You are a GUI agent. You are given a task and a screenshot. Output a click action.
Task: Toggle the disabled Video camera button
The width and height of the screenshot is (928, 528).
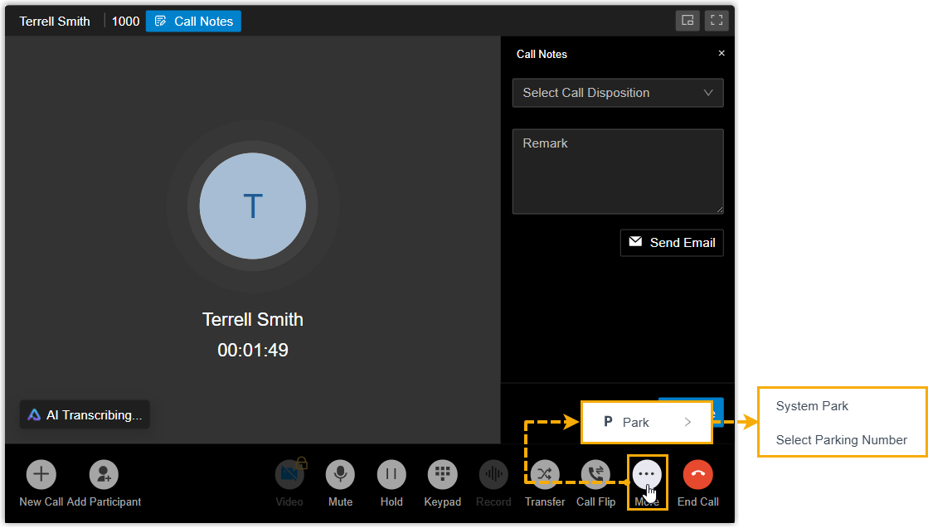tap(289, 475)
